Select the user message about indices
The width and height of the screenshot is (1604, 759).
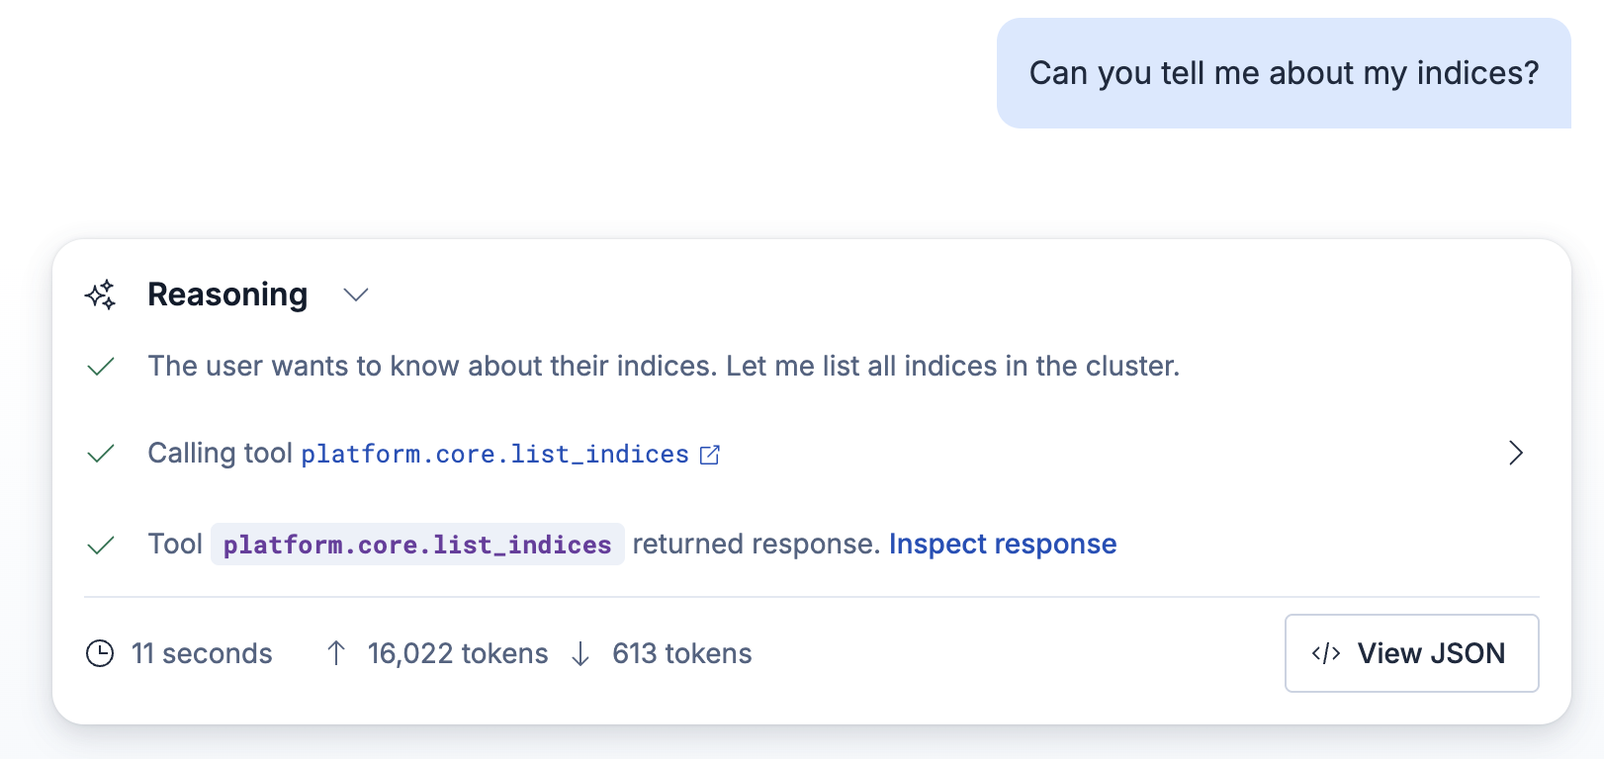tap(1284, 73)
